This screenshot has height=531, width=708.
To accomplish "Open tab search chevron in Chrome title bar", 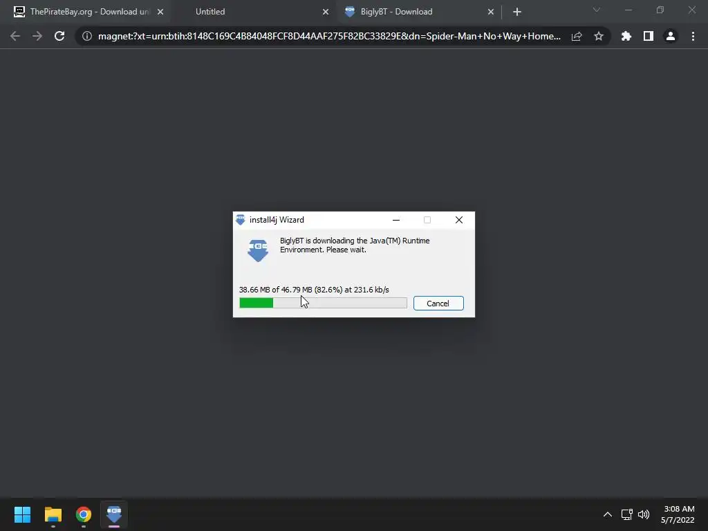I will pyautogui.click(x=597, y=10).
